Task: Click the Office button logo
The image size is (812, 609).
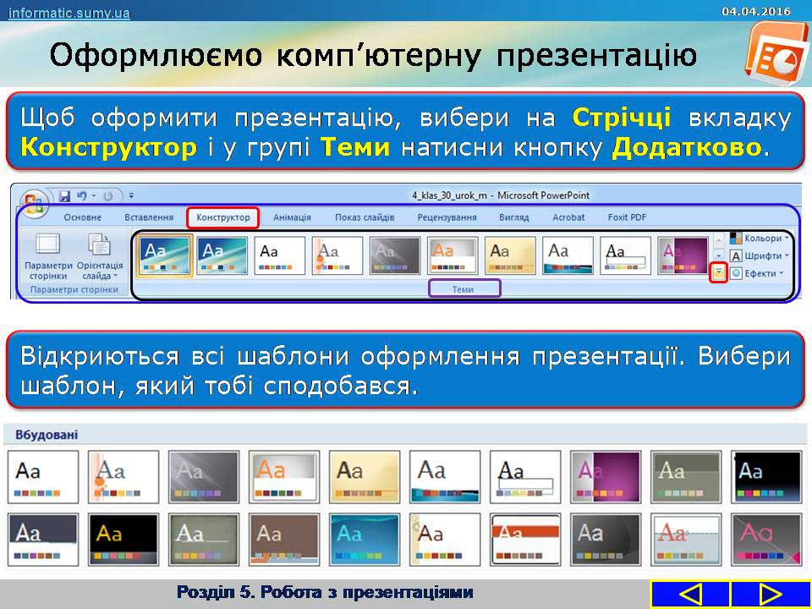Action: (x=35, y=201)
